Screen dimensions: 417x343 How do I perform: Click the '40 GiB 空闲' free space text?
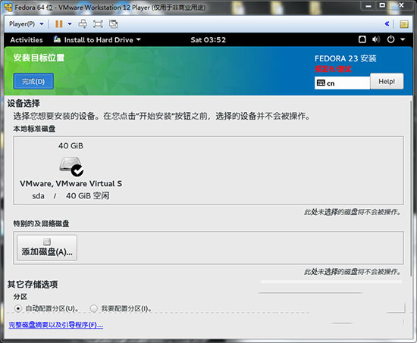(x=88, y=196)
